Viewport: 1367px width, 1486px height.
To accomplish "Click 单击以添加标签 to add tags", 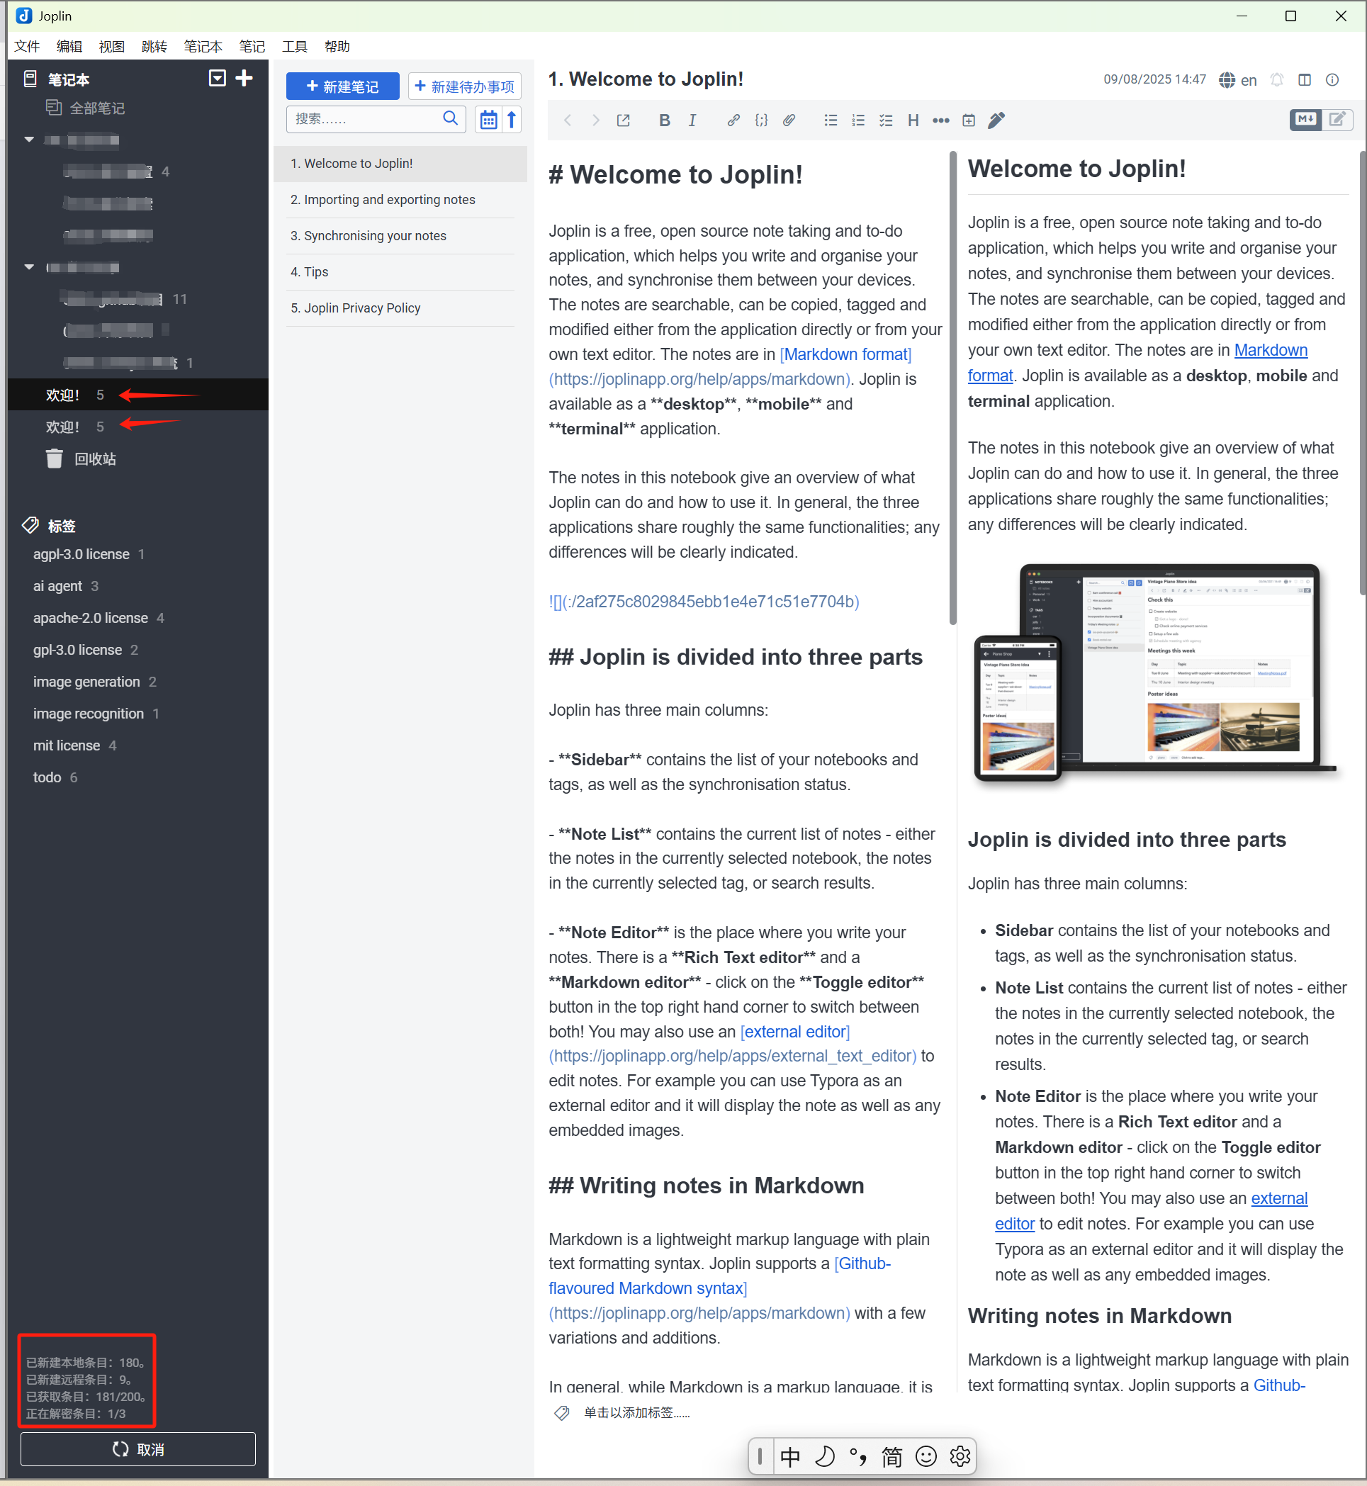I will [x=637, y=1413].
